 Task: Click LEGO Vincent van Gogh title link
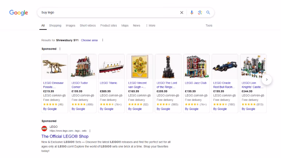tap(137, 85)
